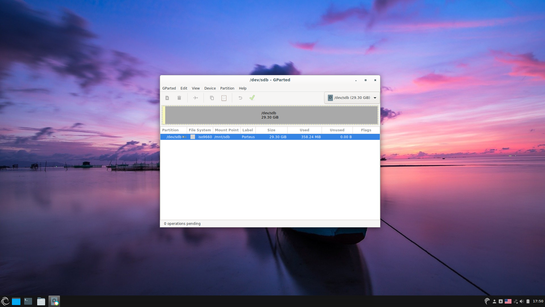Click the 0 operations pending status text
The width and height of the screenshot is (545, 307).
click(x=182, y=223)
